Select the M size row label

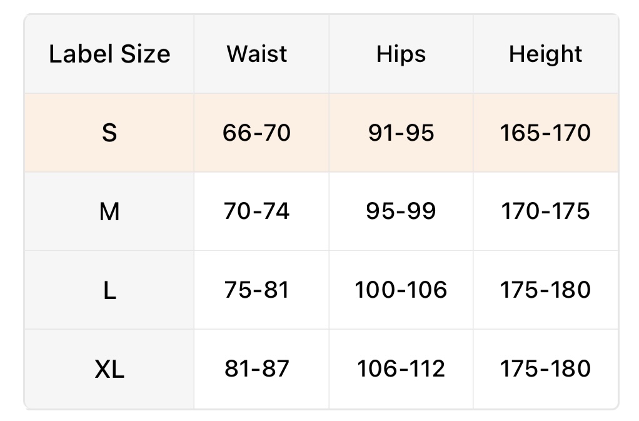109,212
